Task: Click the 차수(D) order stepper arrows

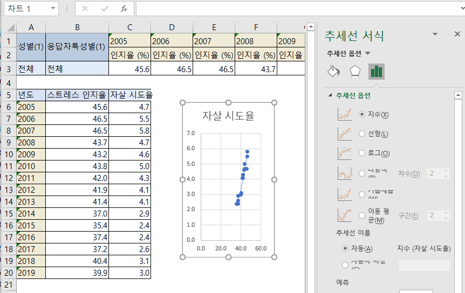Action: coord(446,173)
